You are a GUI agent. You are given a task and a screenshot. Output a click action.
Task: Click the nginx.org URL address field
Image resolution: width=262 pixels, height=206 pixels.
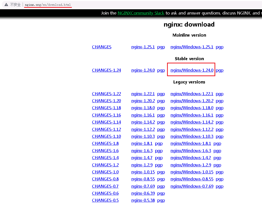click(48, 5)
